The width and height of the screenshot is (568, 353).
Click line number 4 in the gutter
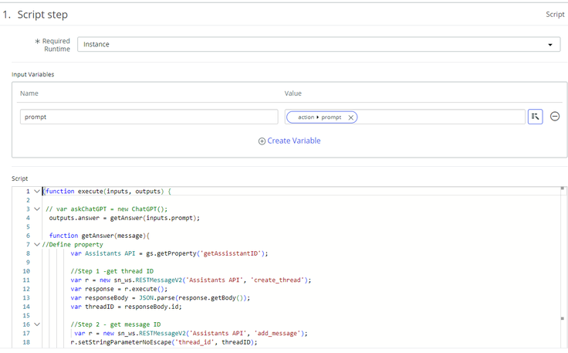pyautogui.click(x=28, y=218)
